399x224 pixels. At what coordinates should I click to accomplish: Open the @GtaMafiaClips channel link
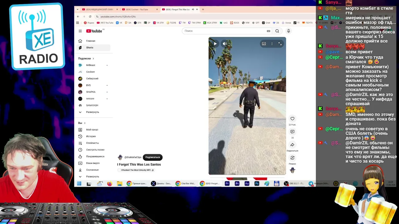(x=133, y=157)
